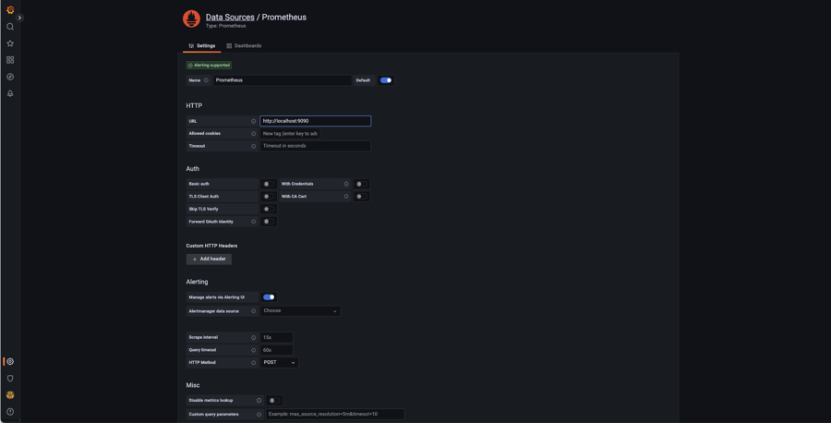Click the Custom query parameters field
This screenshot has width=831, height=423.
click(x=335, y=415)
